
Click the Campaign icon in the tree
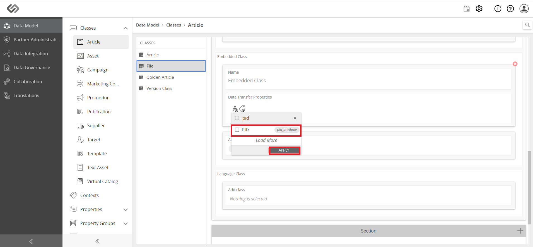point(80,70)
